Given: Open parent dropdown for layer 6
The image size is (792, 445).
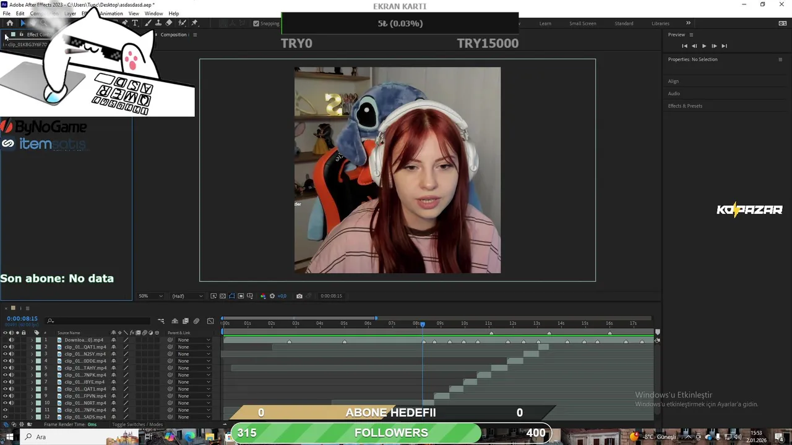Looking at the screenshot, I should click(x=194, y=375).
